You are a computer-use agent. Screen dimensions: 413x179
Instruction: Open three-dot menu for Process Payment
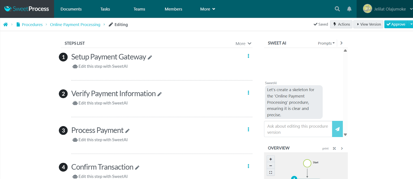point(248,129)
